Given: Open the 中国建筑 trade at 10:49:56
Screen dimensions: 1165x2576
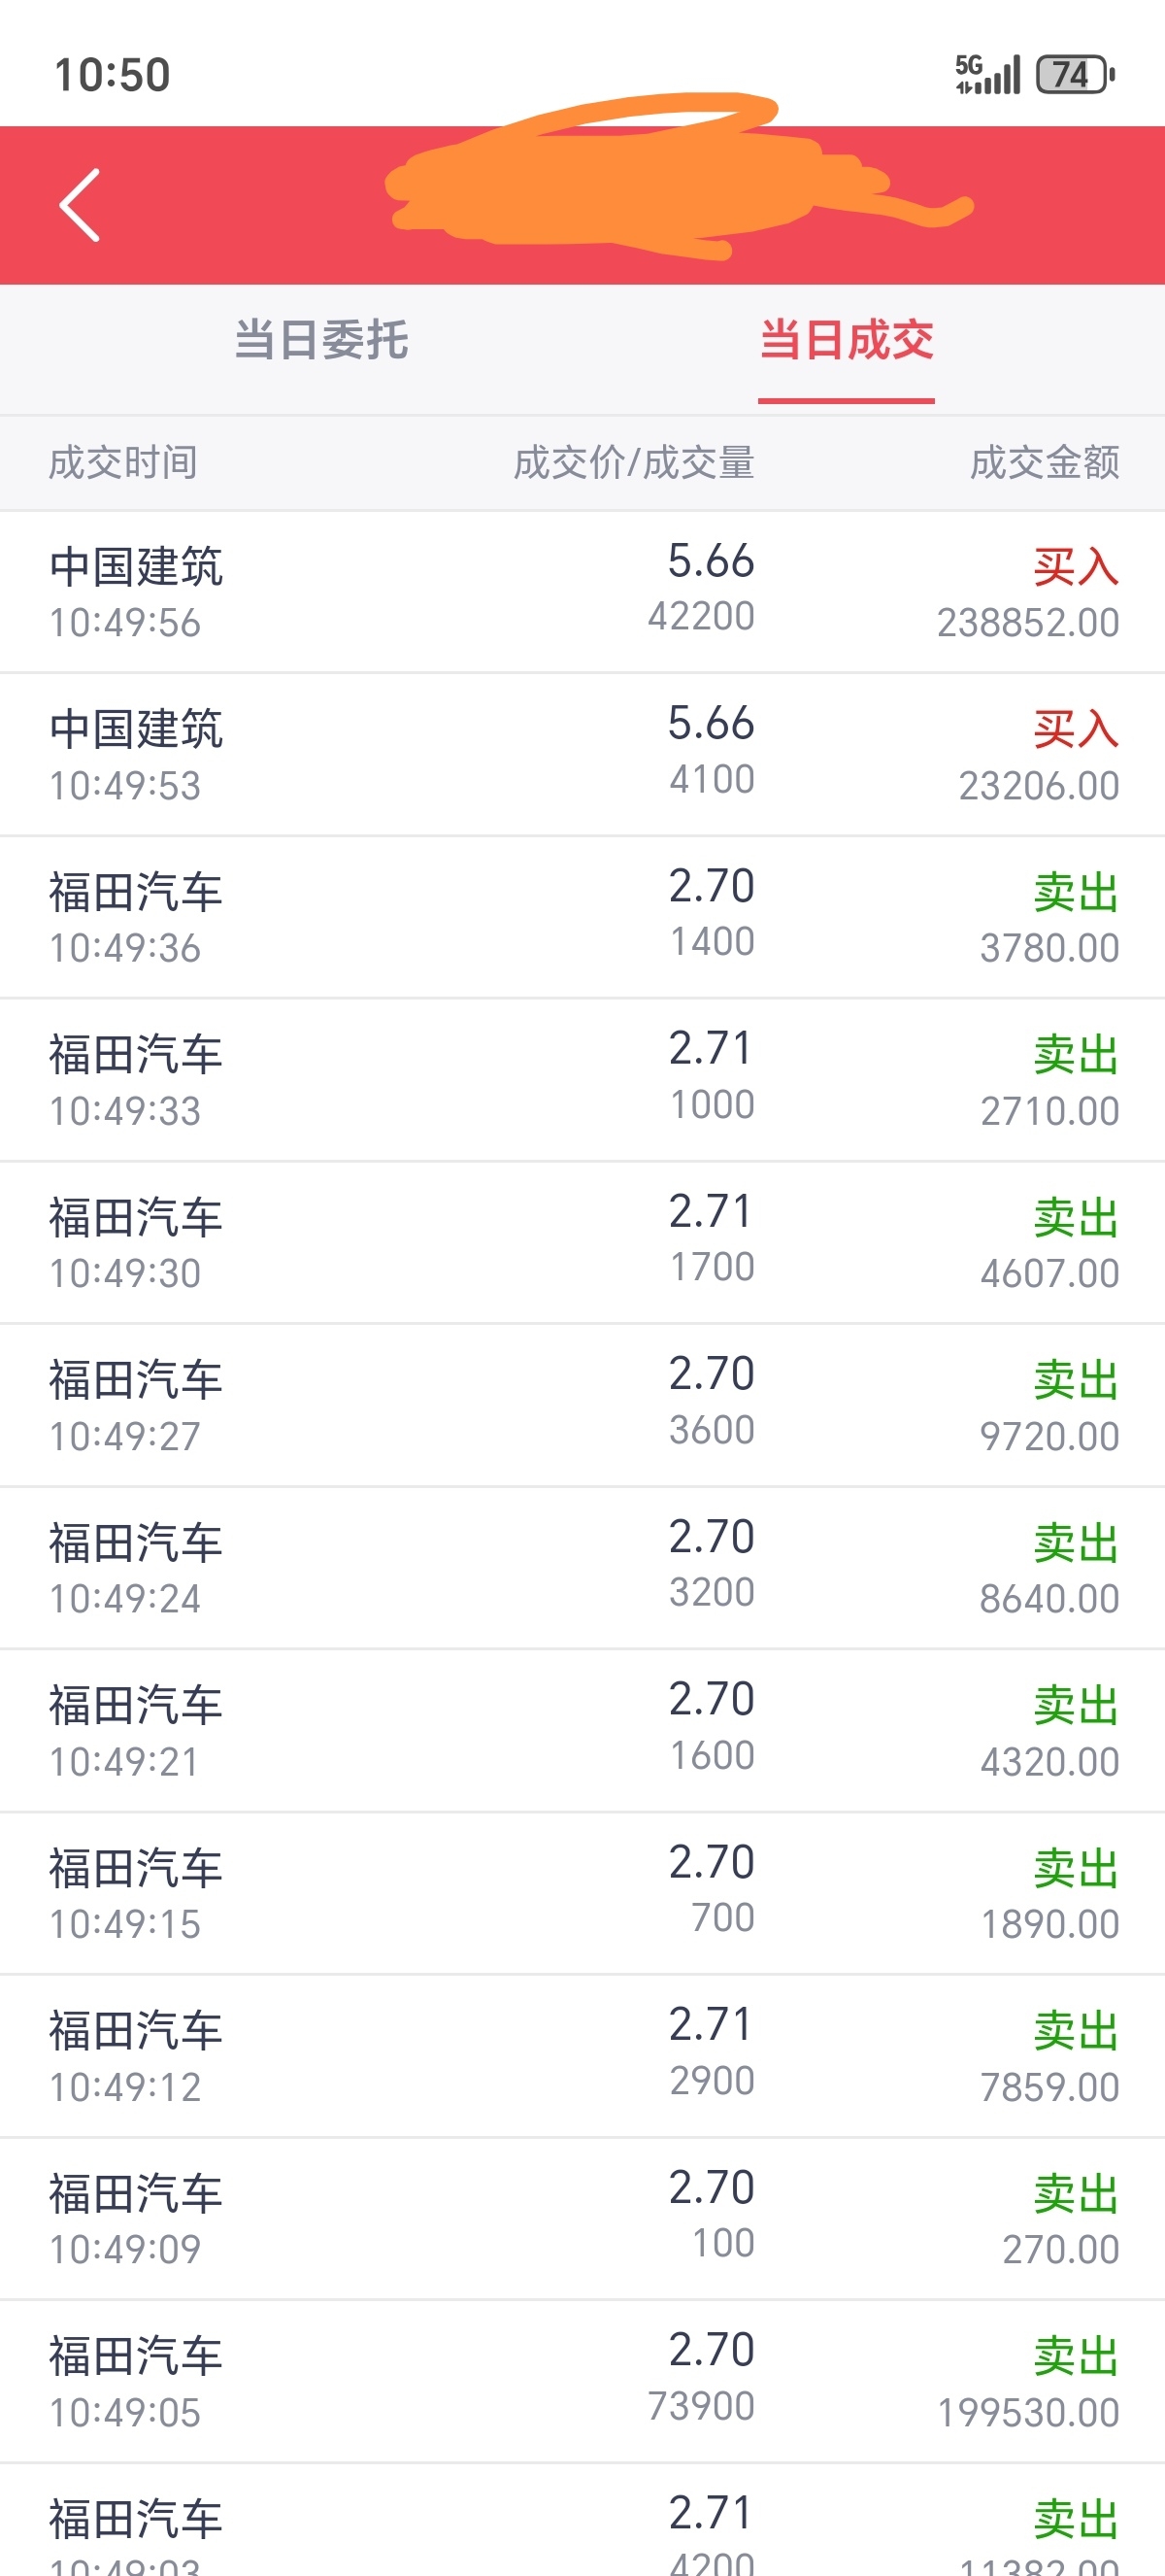Looking at the screenshot, I should tap(582, 592).
